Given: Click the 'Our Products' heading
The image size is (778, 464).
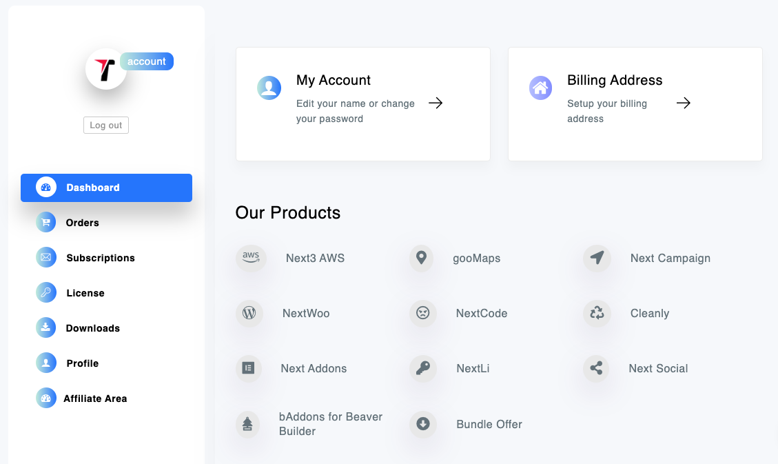Looking at the screenshot, I should [288, 213].
